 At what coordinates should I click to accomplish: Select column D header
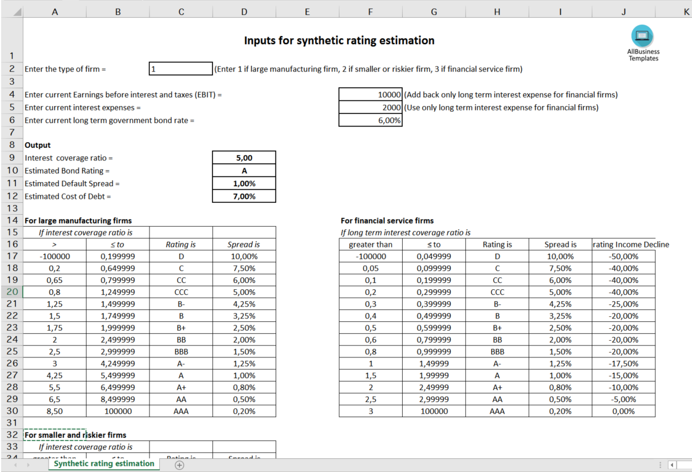point(244,11)
